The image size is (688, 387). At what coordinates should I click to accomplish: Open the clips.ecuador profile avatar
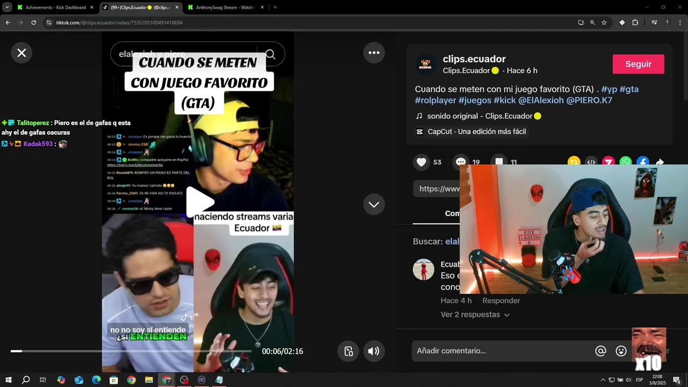coord(426,64)
